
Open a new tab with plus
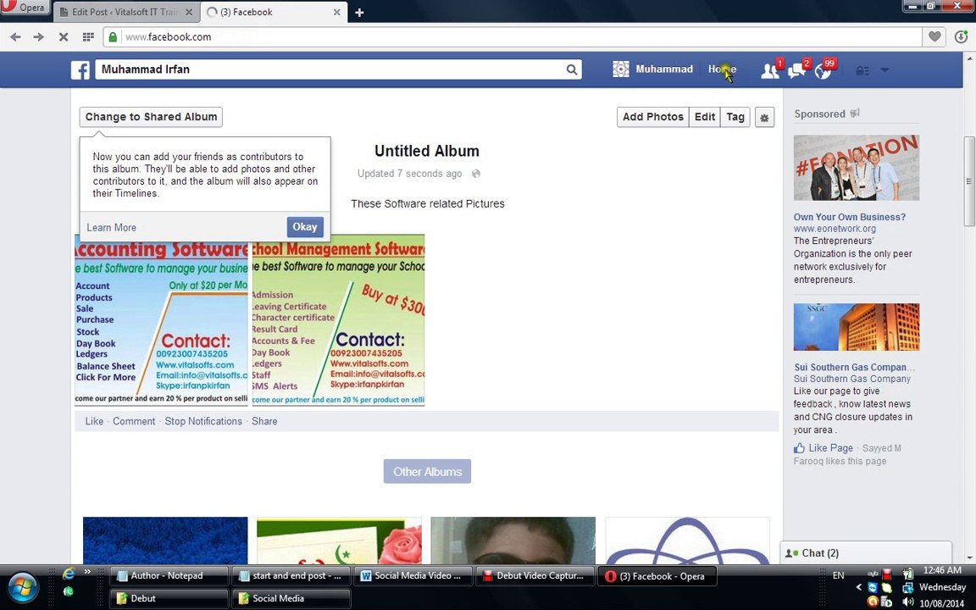click(359, 13)
